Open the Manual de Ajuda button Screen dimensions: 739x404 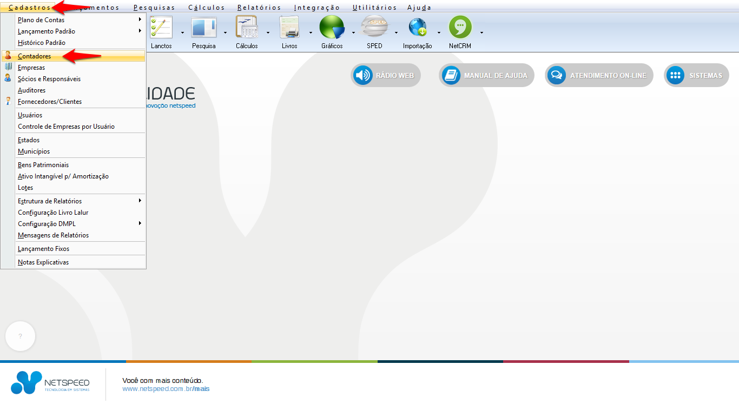486,76
